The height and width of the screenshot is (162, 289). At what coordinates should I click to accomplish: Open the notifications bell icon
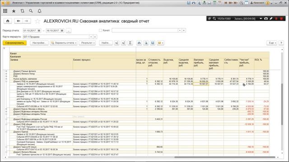[39, 11]
